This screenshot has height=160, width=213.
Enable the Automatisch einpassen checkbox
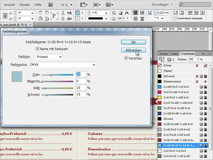[175, 18]
